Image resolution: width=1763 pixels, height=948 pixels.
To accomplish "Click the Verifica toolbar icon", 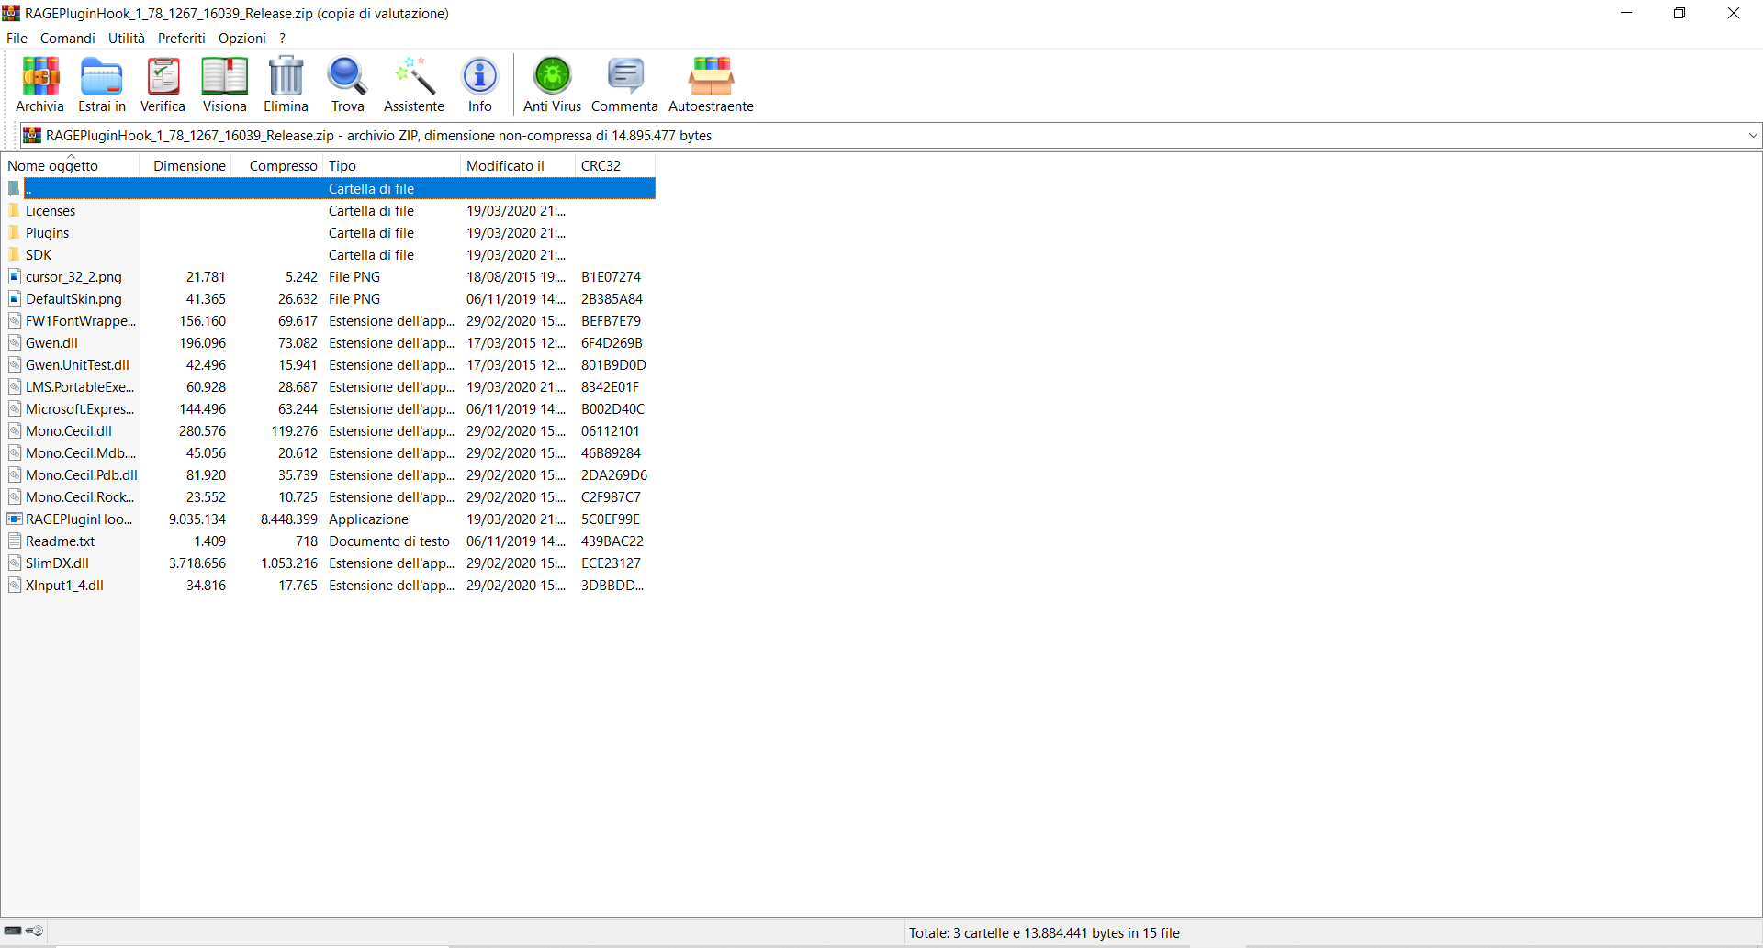I will coord(163,76).
